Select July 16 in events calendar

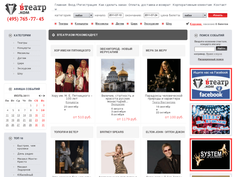(36, 115)
